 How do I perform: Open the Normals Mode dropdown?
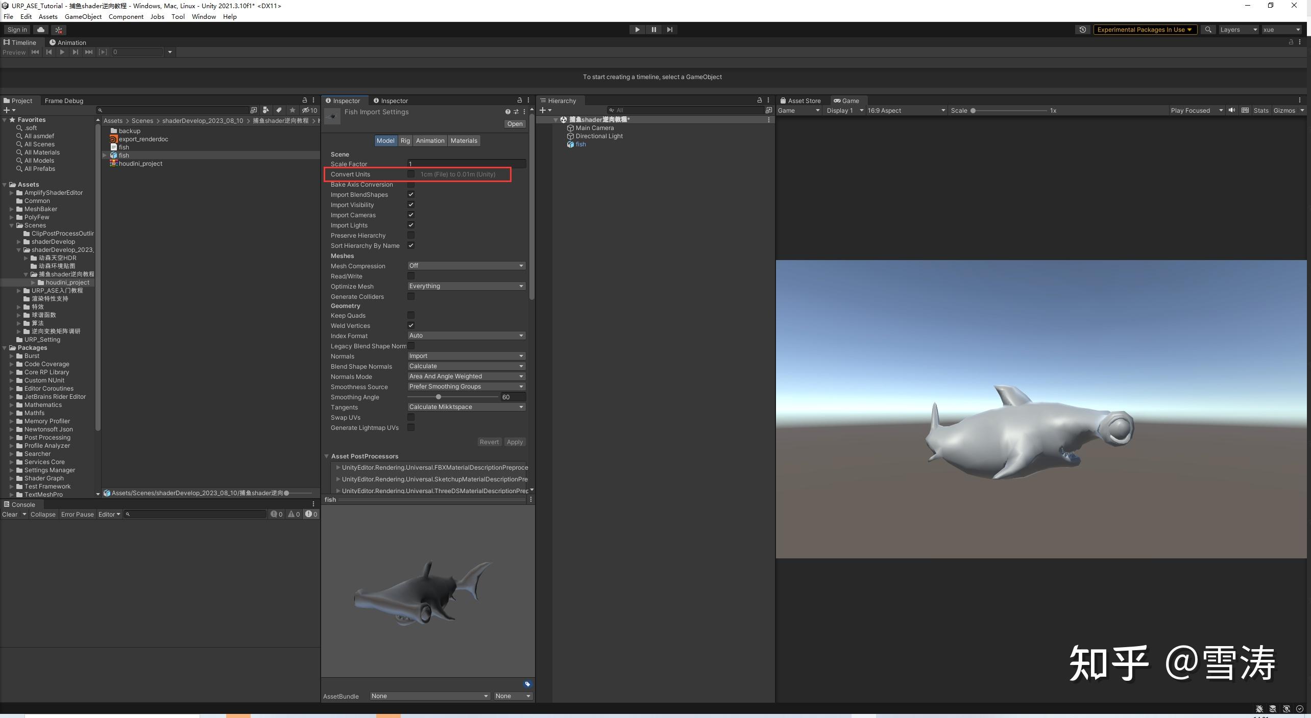(x=465, y=376)
